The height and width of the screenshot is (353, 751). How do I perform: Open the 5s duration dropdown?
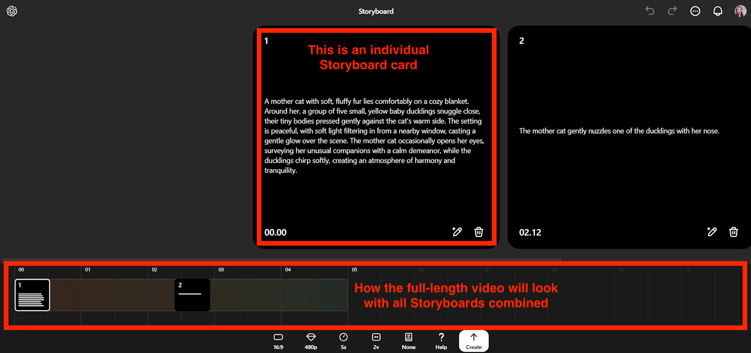(x=344, y=341)
